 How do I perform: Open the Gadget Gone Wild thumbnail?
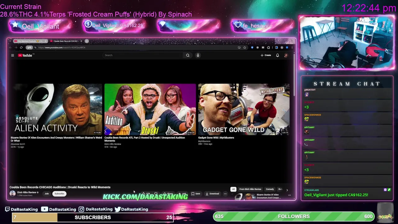[x=244, y=109]
